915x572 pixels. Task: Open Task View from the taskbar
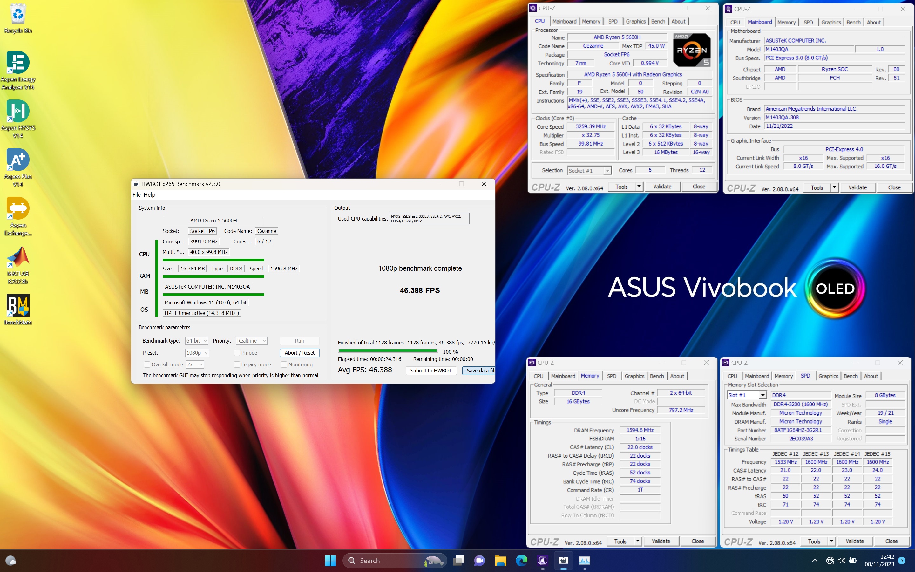tap(459, 560)
